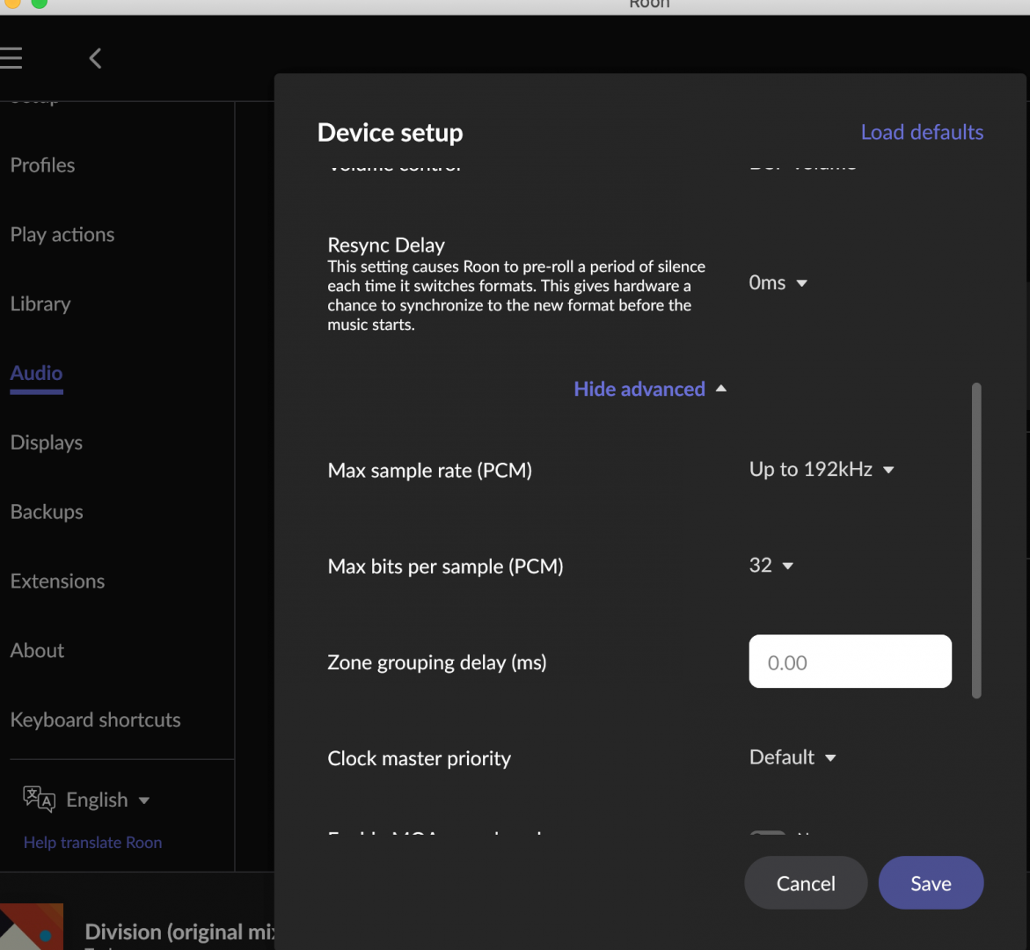Click Help translate Roon link
Viewport: 1030px width, 950px height.
[x=92, y=843]
